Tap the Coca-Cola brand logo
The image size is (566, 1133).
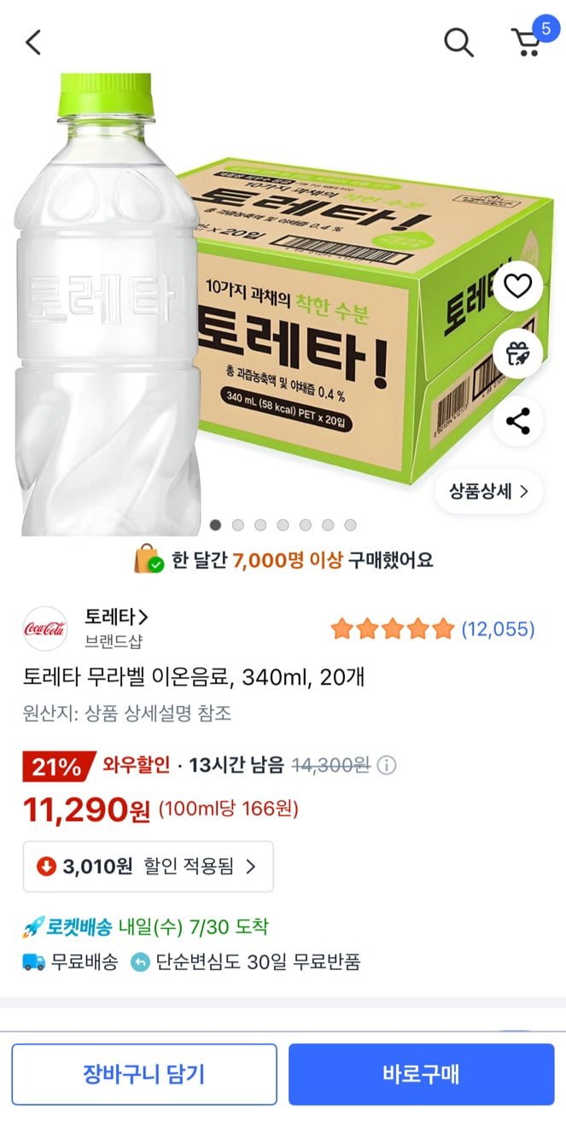(x=45, y=628)
